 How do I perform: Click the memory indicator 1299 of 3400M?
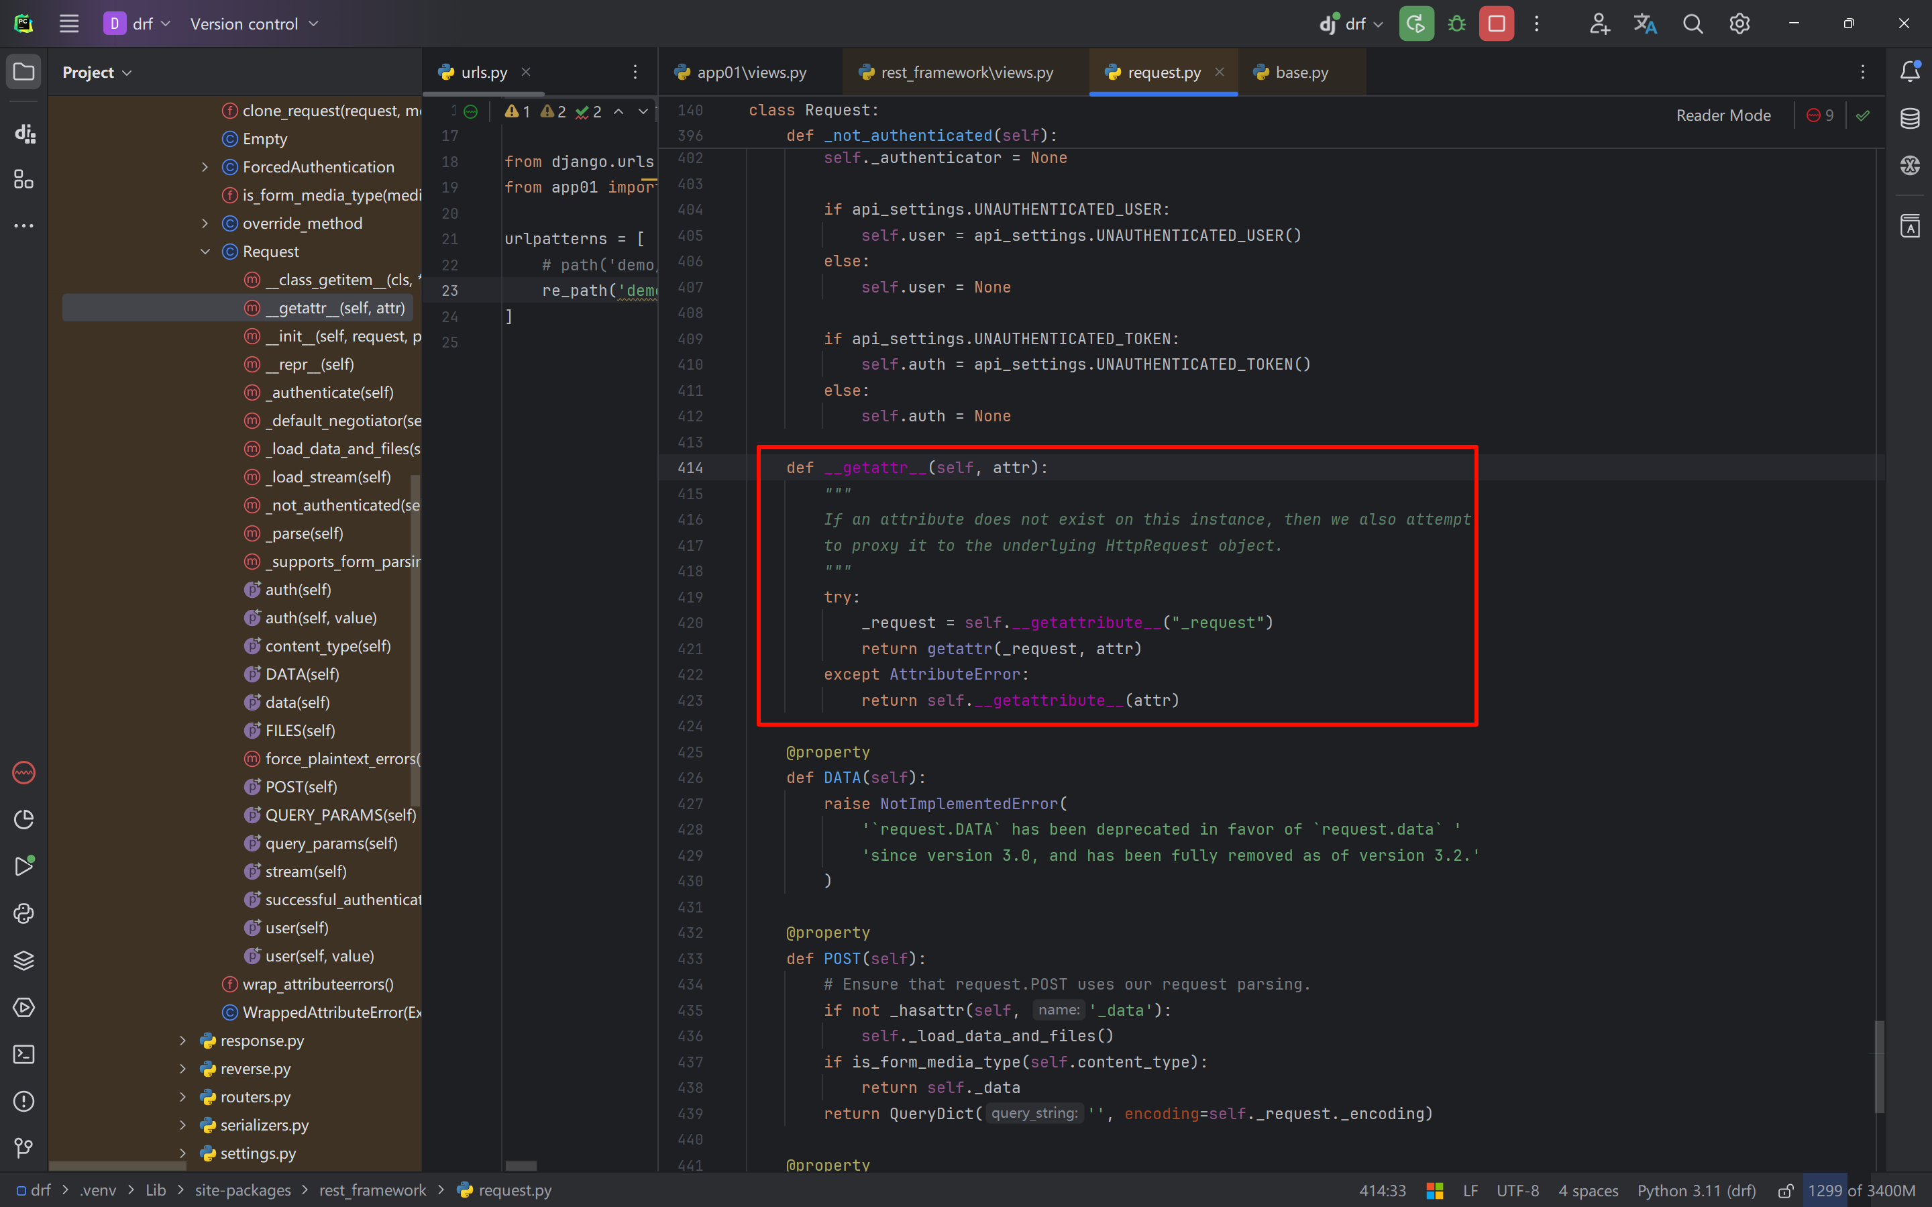coord(1860,1190)
